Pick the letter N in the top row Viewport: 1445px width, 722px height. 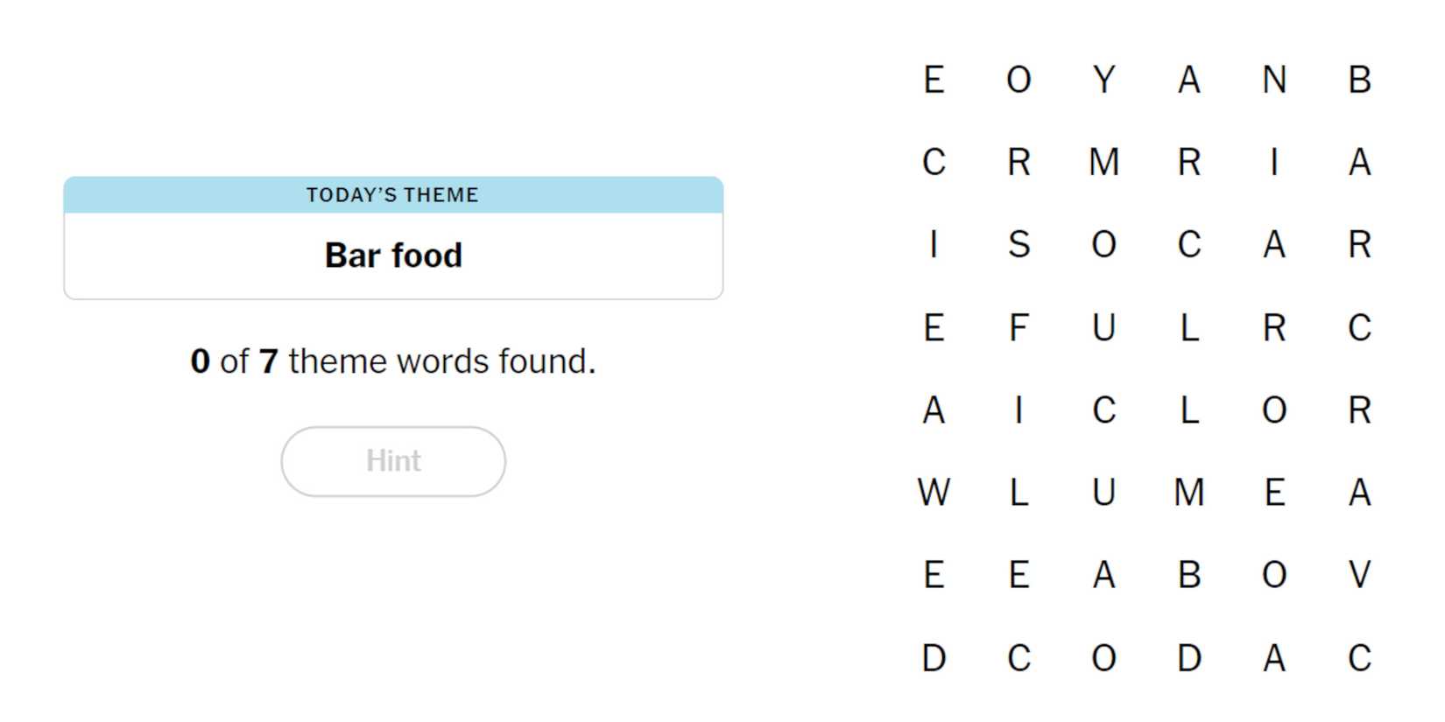[x=1274, y=80]
